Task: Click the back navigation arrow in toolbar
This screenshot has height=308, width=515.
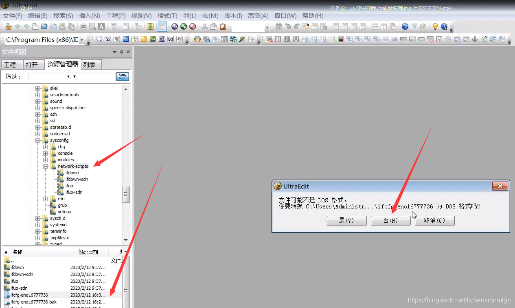Action: point(17,26)
